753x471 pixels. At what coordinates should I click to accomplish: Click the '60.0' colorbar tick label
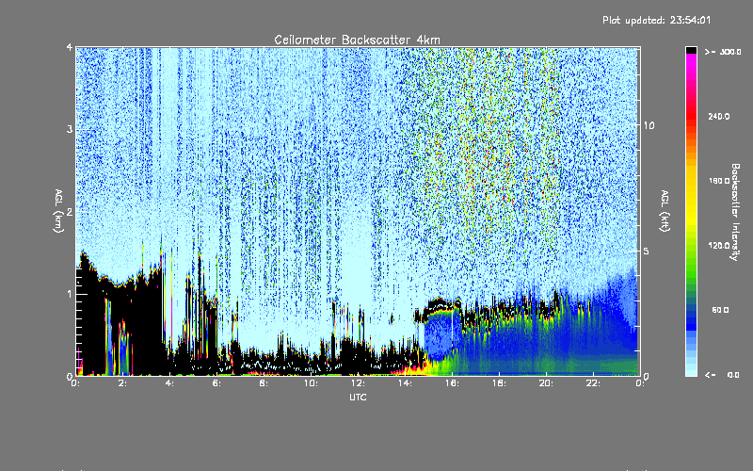pos(720,310)
